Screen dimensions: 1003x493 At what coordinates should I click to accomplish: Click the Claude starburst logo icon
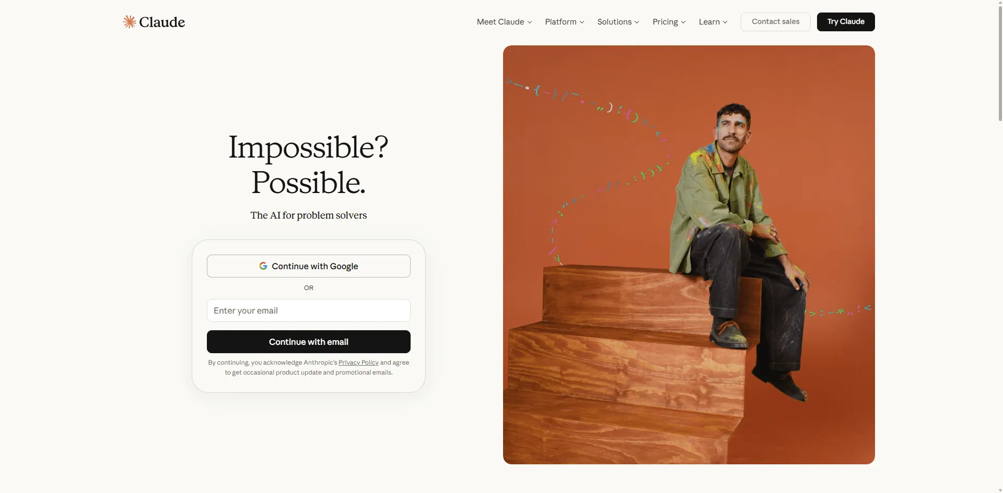click(129, 21)
